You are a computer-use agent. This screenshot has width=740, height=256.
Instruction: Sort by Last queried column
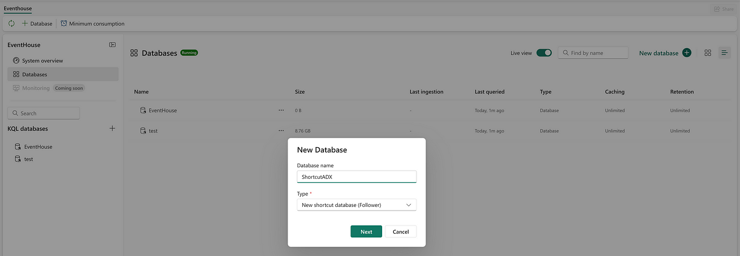489,92
